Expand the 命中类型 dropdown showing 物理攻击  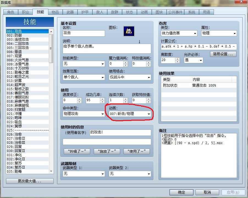click(84, 114)
